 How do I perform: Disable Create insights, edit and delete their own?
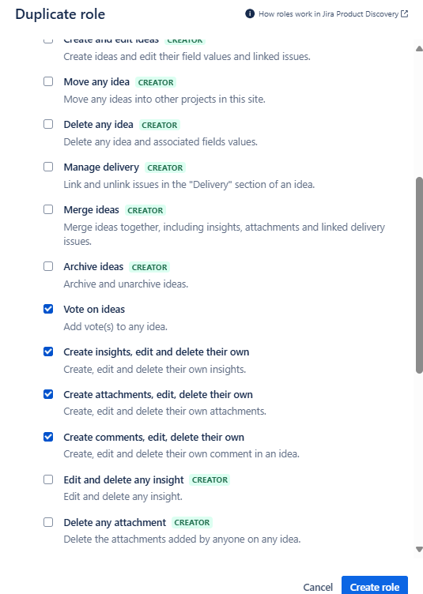coord(48,352)
